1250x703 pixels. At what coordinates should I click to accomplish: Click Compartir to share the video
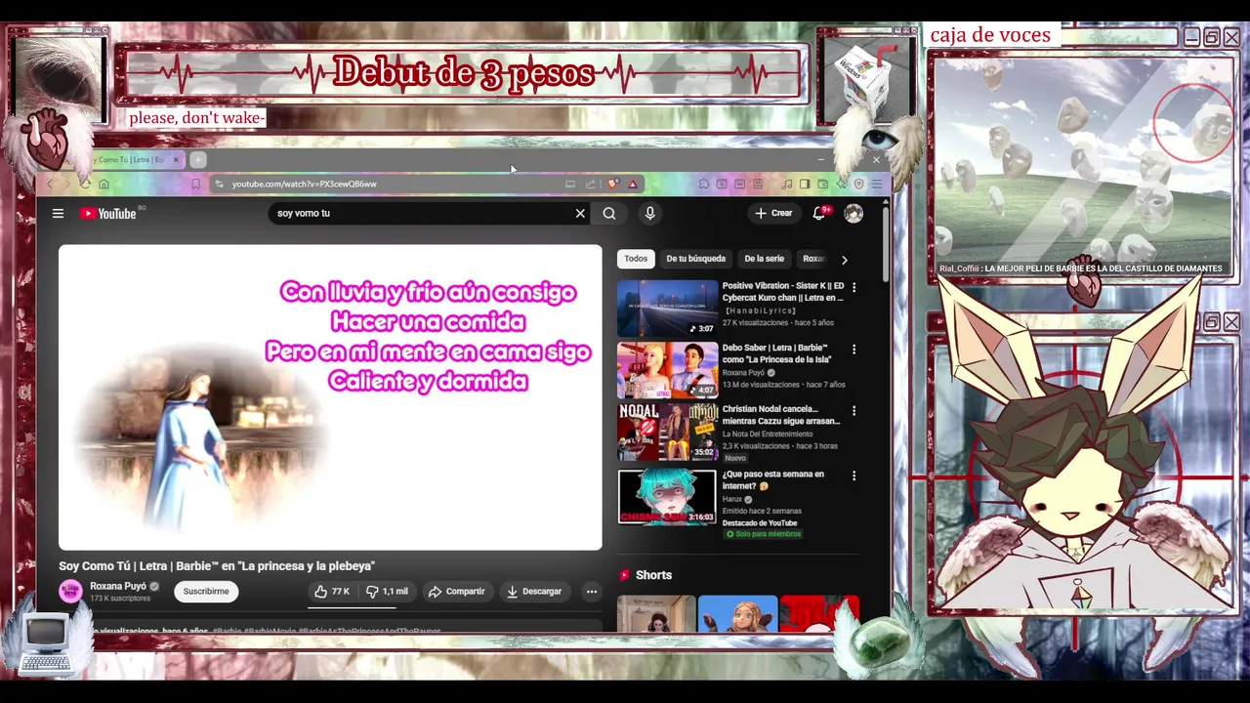(x=456, y=591)
